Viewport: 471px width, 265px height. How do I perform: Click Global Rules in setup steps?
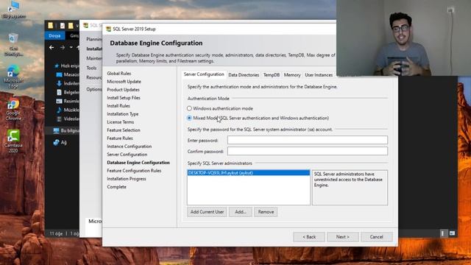[x=119, y=74]
